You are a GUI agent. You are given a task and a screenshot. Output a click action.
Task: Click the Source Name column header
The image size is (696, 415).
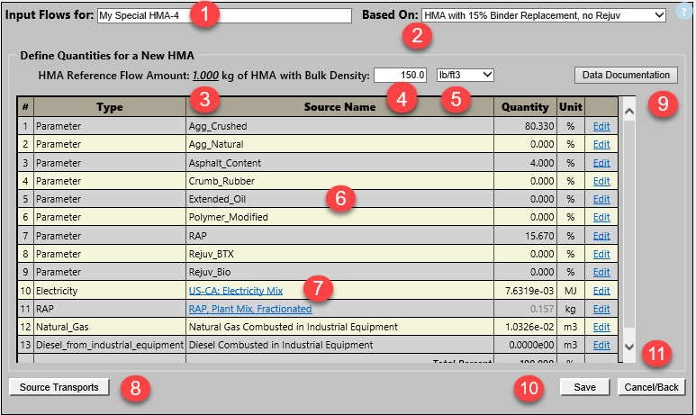pyautogui.click(x=339, y=107)
